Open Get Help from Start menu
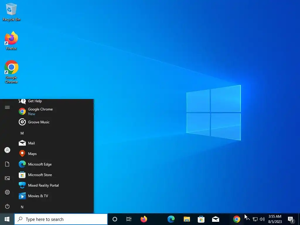This screenshot has height=225, width=300. tap(55, 101)
